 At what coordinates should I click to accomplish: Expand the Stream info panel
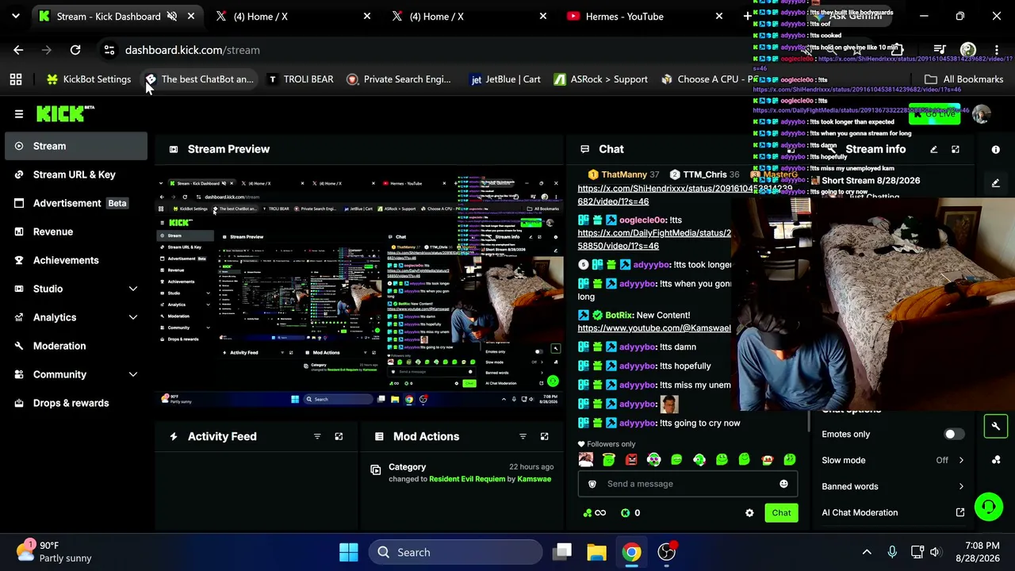(956, 149)
